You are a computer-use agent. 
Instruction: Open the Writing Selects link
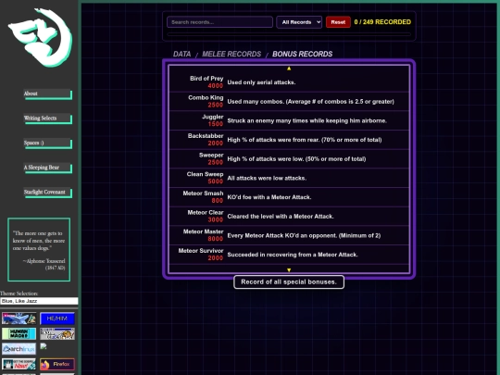tap(47, 119)
